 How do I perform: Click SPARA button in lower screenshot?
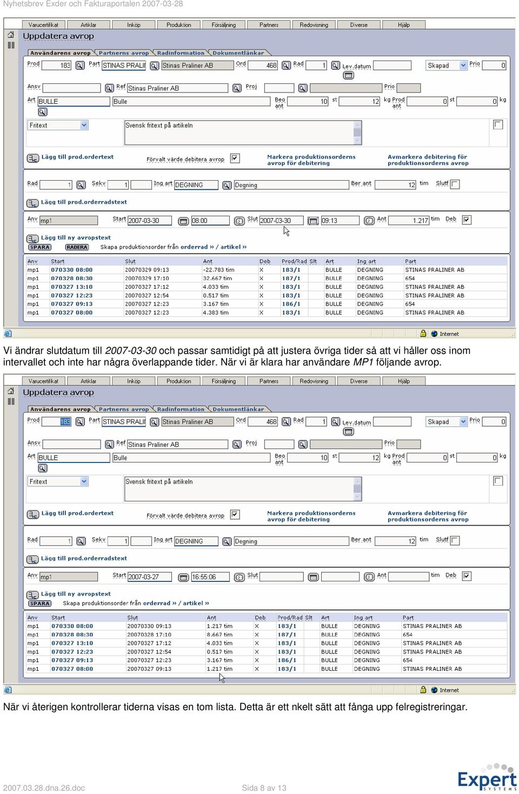pyautogui.click(x=40, y=604)
